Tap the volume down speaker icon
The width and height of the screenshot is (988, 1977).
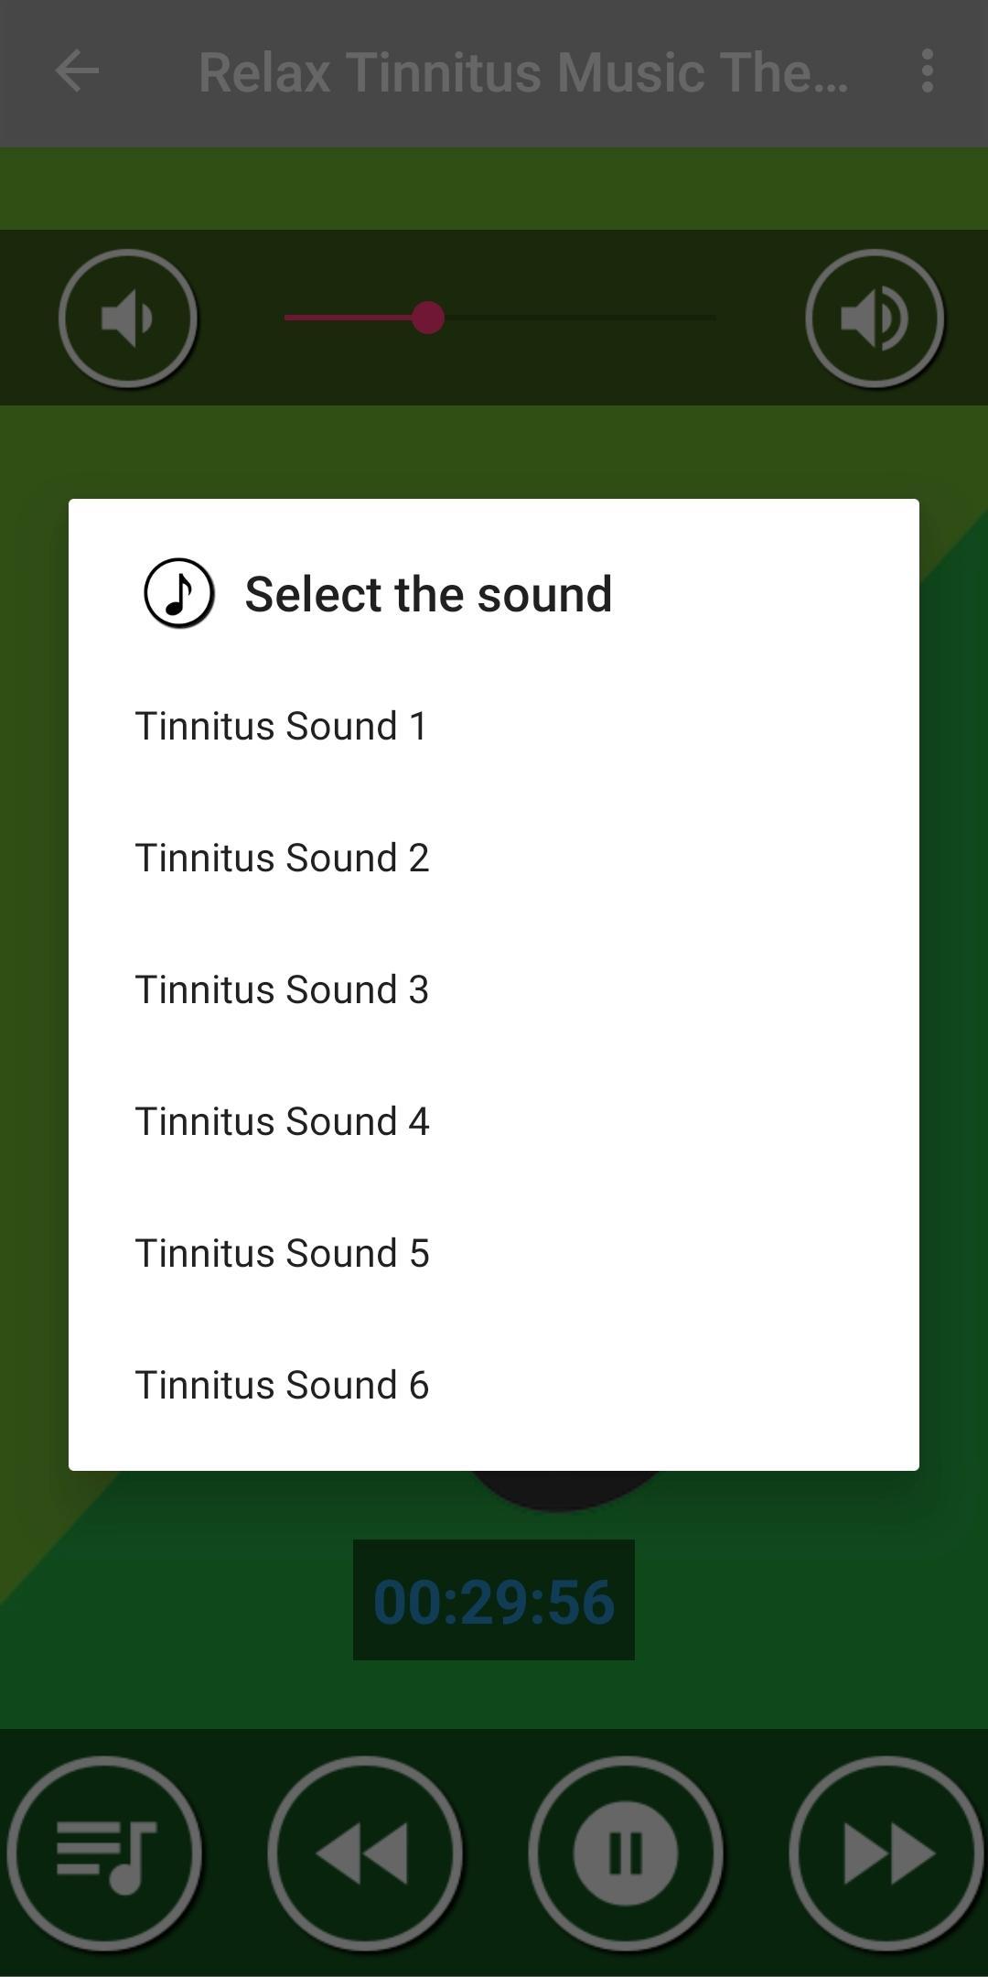point(128,318)
